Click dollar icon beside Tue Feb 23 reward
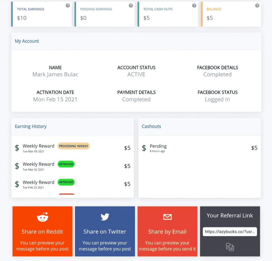272x261 pixels. click(x=17, y=184)
